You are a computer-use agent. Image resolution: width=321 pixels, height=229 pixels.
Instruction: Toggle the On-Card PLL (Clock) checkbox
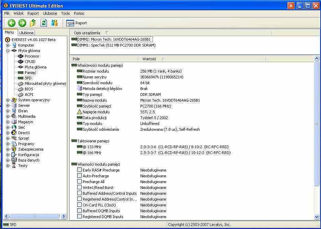[x=79, y=204]
